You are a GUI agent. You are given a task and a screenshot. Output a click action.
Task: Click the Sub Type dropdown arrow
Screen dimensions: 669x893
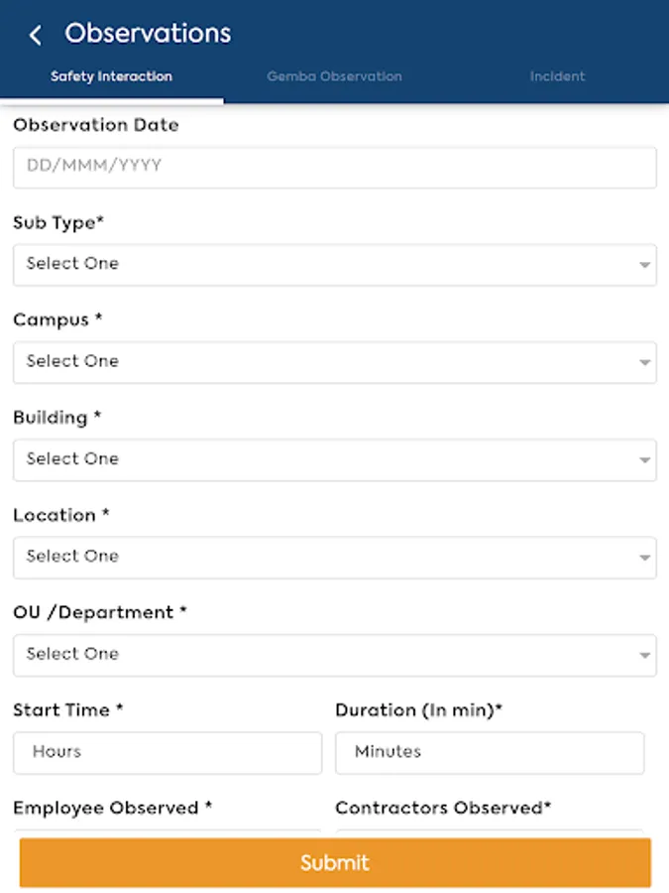pos(644,266)
